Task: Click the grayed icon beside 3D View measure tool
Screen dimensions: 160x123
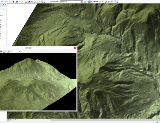Action: 8,51
